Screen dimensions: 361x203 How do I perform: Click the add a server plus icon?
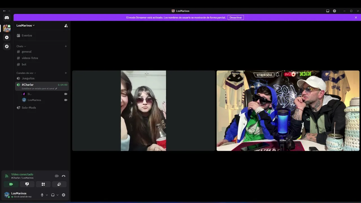click(7, 37)
